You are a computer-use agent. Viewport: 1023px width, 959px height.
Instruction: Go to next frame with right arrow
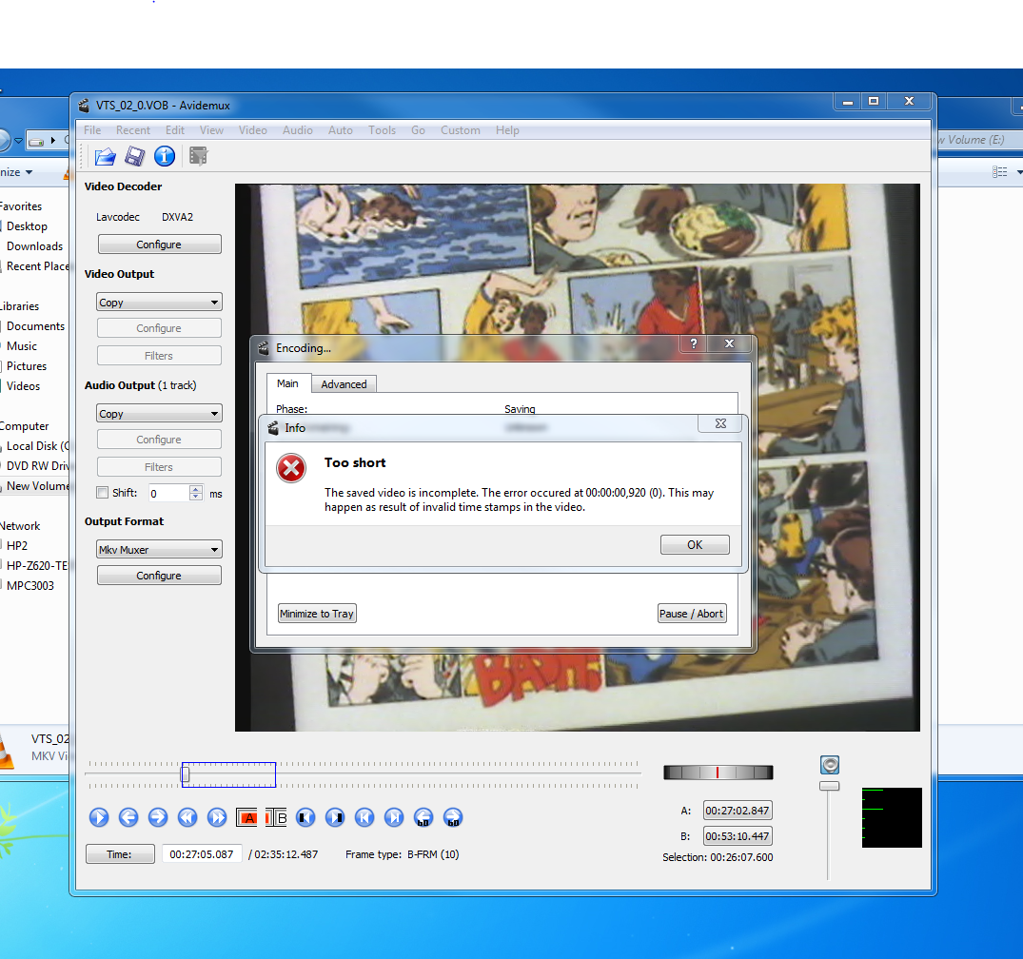(x=158, y=817)
